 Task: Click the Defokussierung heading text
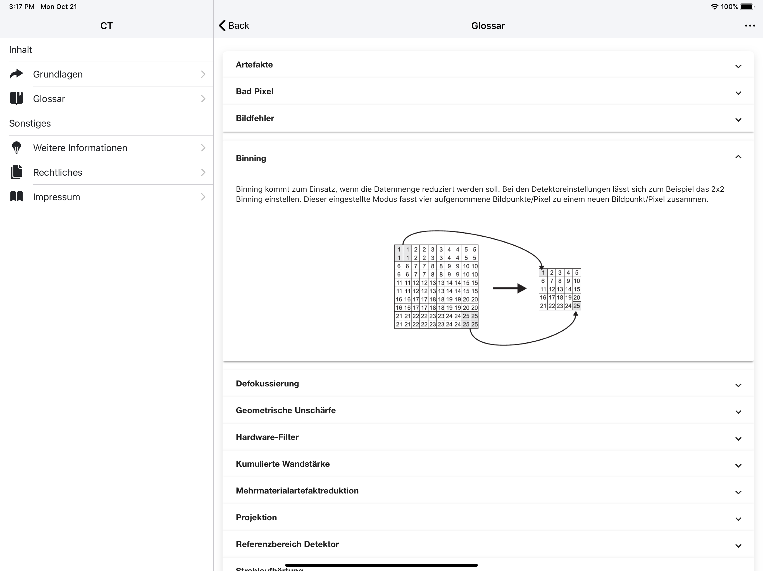267,384
